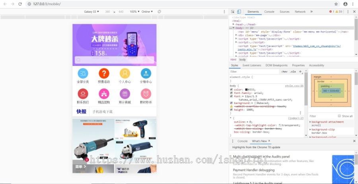Switch to the Console panel tab
The height and width of the screenshot is (184, 358).
269,12
